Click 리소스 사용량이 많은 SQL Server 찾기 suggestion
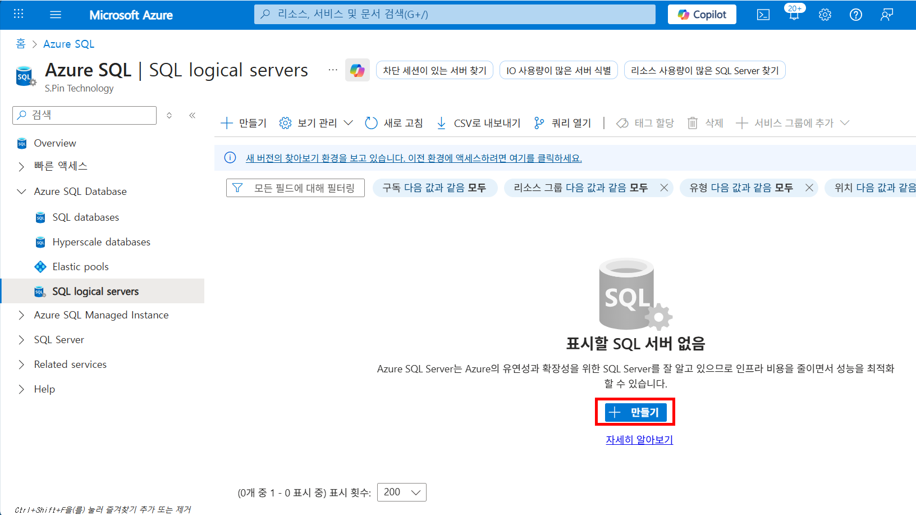 click(704, 70)
